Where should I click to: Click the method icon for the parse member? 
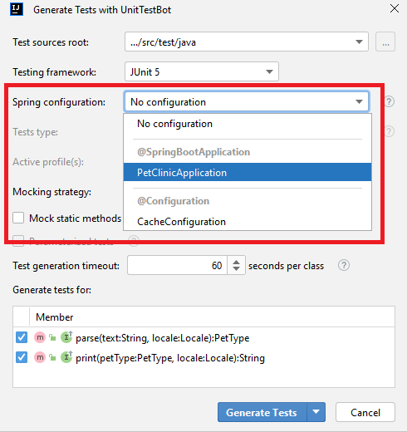point(40,337)
